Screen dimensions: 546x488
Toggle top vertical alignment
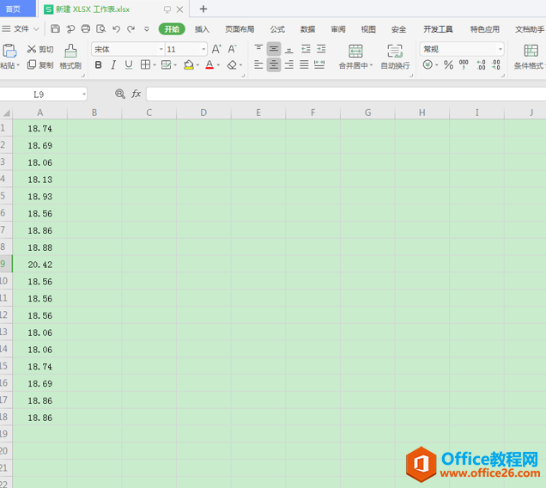point(258,48)
